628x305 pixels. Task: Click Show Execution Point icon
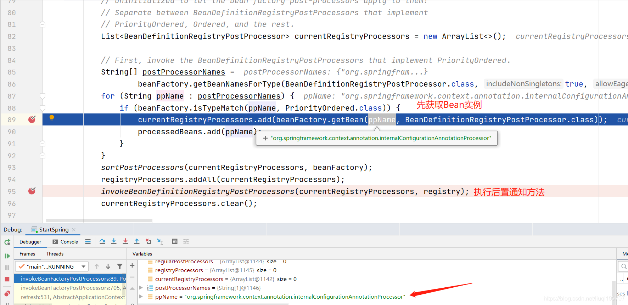tap(88, 241)
